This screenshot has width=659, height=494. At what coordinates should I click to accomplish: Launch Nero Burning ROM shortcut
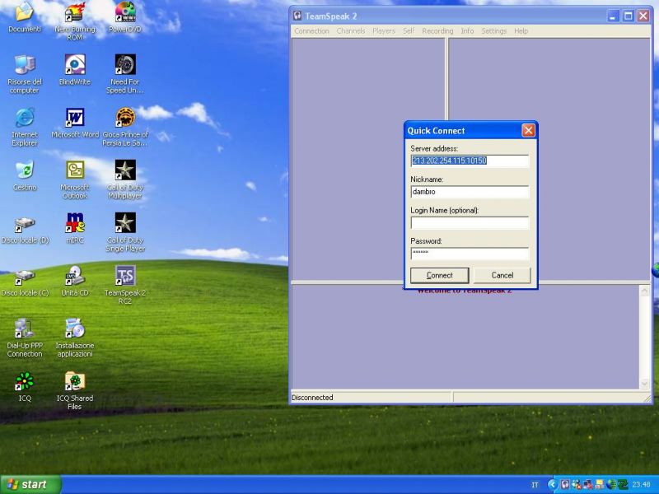pyautogui.click(x=75, y=21)
